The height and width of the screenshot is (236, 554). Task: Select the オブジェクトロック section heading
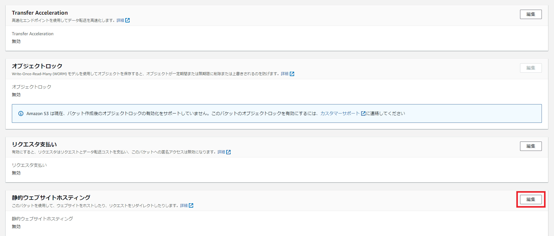(x=37, y=66)
